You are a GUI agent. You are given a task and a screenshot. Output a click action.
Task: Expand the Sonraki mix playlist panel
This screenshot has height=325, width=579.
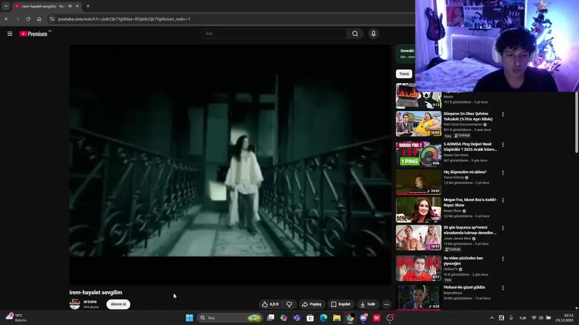[x=406, y=54]
